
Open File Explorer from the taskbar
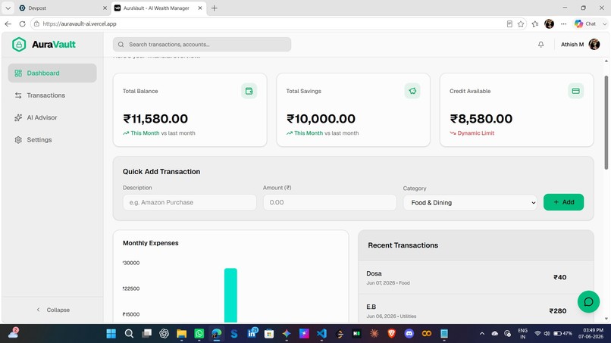coord(182,333)
